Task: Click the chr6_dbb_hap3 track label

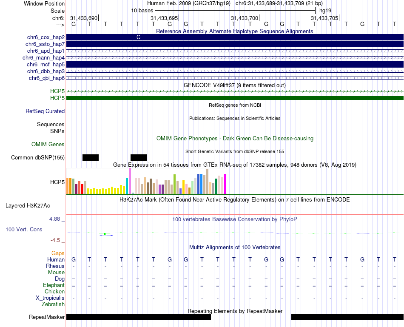Action: tap(46, 71)
